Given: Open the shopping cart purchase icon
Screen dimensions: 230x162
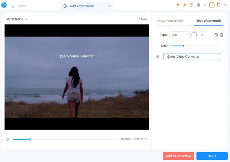Looking at the screenshot, I should click(178, 5).
